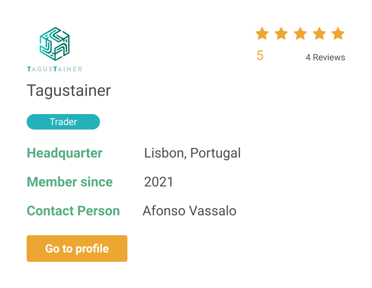Click the third rating star
Image resolution: width=372 pixels, height=288 pixels.
300,33
